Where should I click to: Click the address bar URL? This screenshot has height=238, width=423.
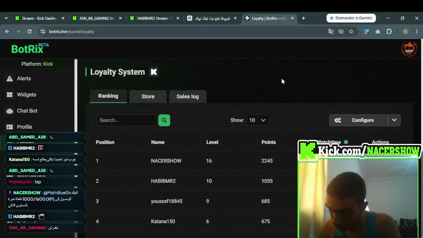click(x=72, y=31)
